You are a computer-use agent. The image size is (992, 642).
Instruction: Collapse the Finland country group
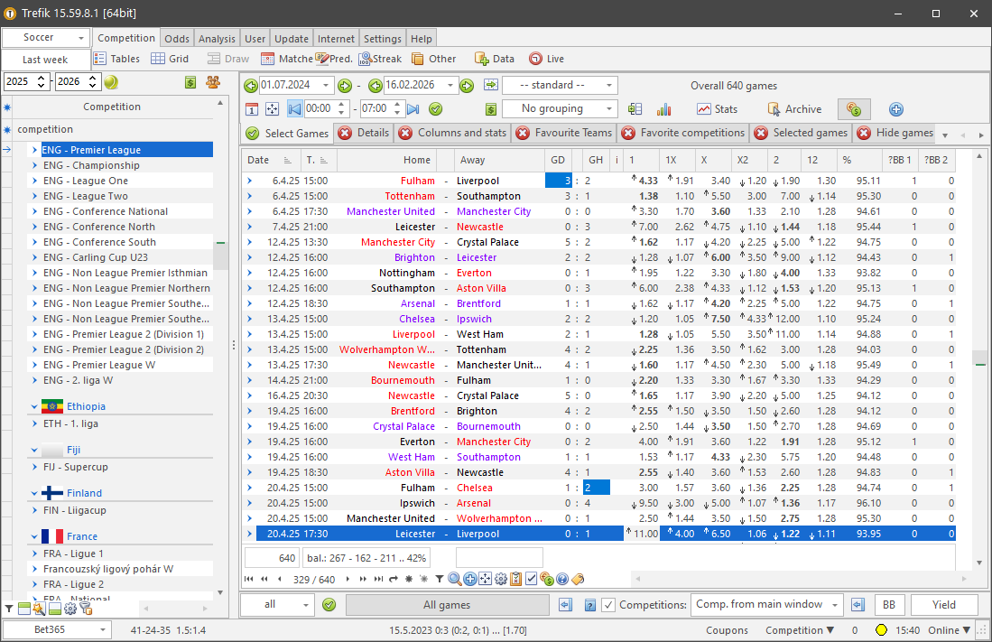tap(34, 494)
